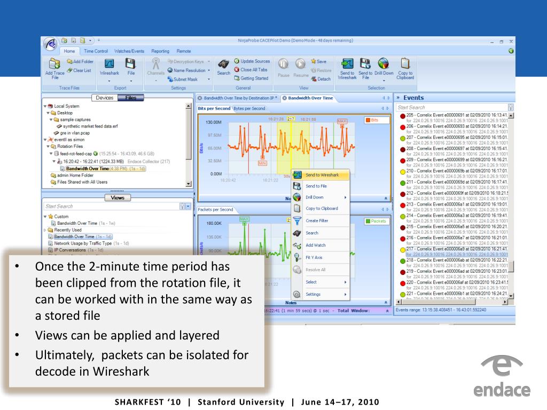Toggle the Packets legend color swatch
The image size is (547, 410).
[368, 221]
